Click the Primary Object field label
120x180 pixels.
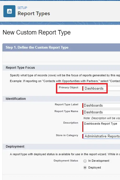pyautogui.click(x=68, y=88)
